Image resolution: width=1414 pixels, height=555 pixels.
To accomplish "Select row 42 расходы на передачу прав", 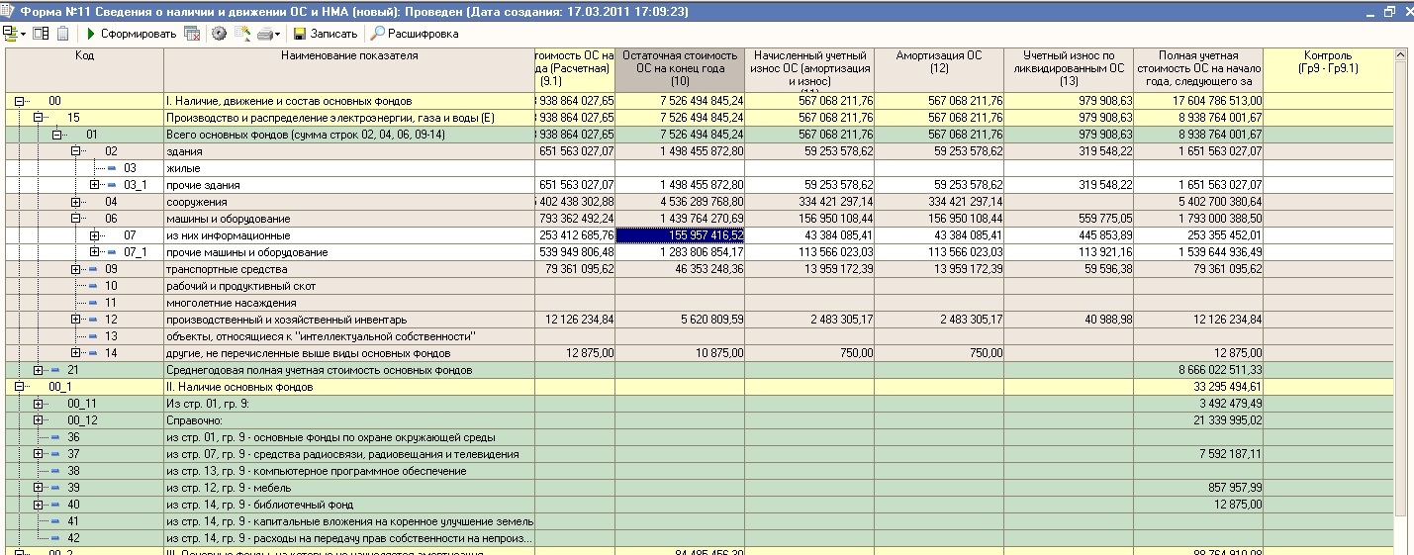I will [x=699, y=538].
